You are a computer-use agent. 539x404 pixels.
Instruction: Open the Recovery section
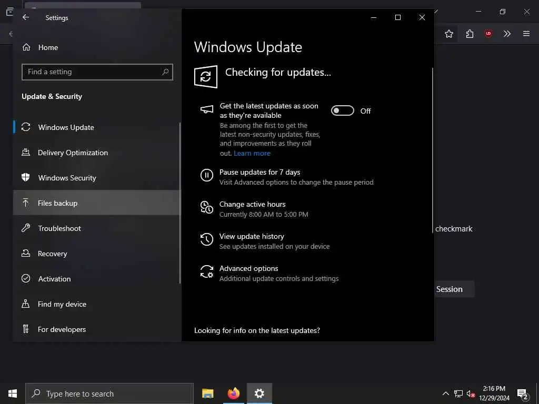point(97,254)
